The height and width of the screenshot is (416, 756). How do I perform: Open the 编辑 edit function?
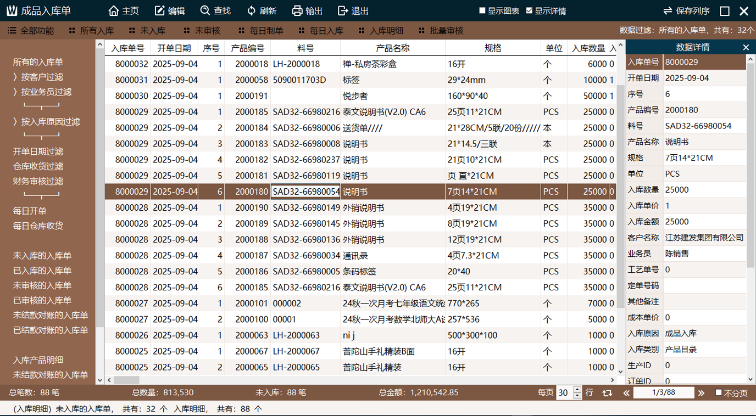(x=159, y=10)
